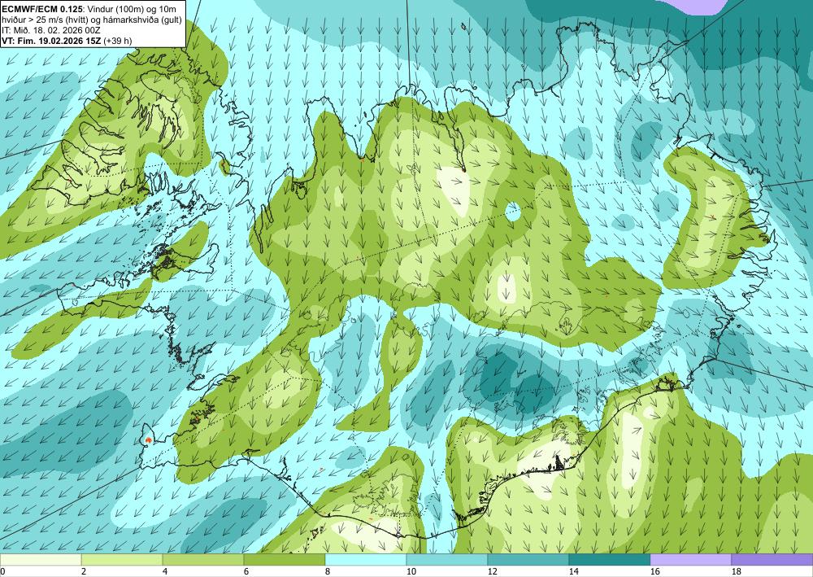This screenshot has height=577, width=813.
Task: Pick the 12–14 m/s teal legend segment
Action: click(528, 560)
